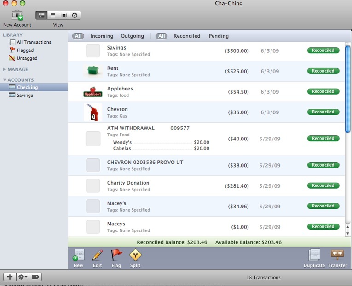Click empty image box for Charity Donation
The image size is (352, 286).
point(93,186)
